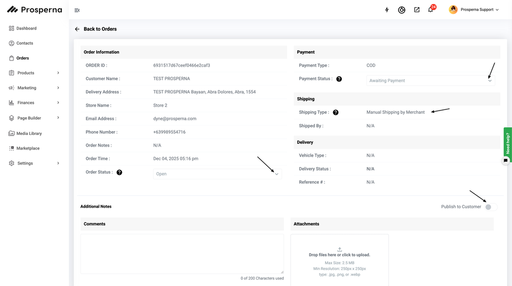Go back to Orders list
The image size is (512, 286).
pos(96,29)
